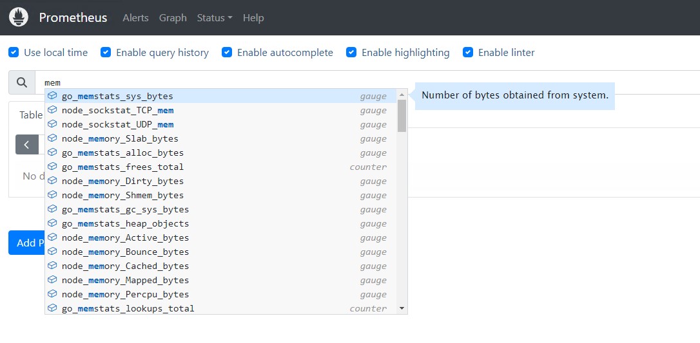The height and width of the screenshot is (343, 700).
Task: Choose node_memory_Mapped_bytes suggestion
Action: click(221, 280)
